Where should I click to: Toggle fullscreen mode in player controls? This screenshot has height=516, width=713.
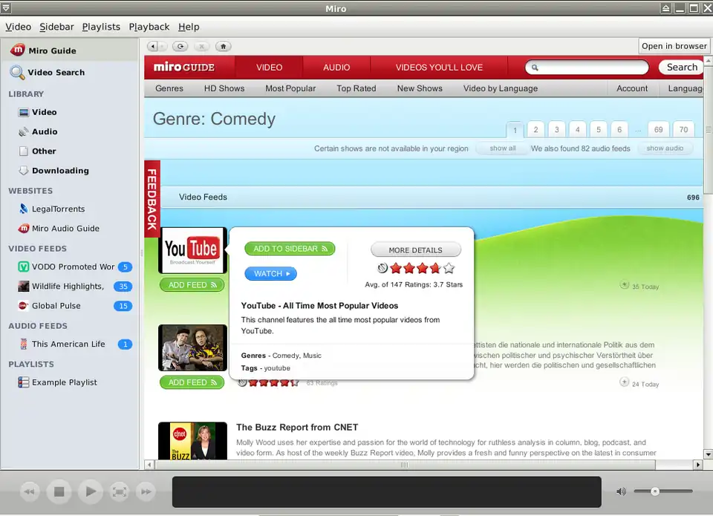119,491
